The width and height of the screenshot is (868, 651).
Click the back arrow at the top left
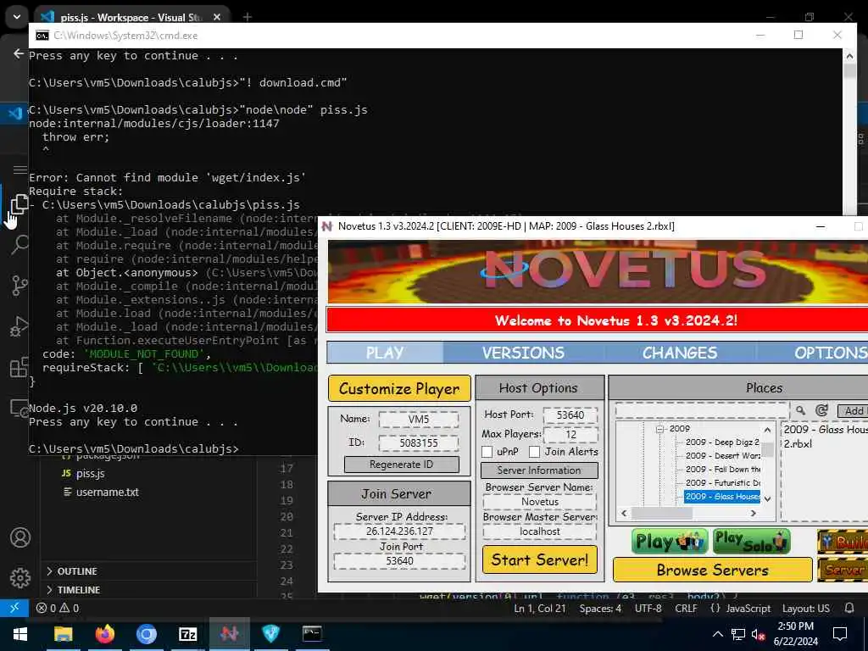[19, 53]
